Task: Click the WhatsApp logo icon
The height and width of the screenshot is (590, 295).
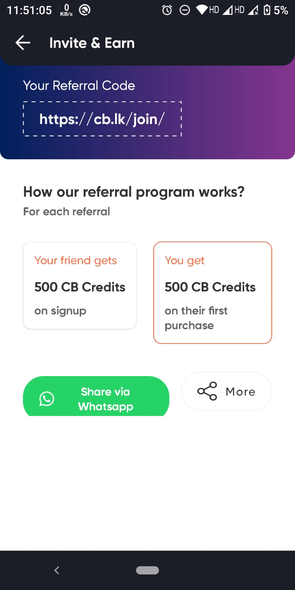Action: coord(47,399)
